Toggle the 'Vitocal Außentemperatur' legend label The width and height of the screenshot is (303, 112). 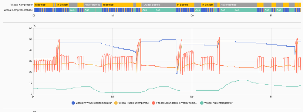coord(218,103)
